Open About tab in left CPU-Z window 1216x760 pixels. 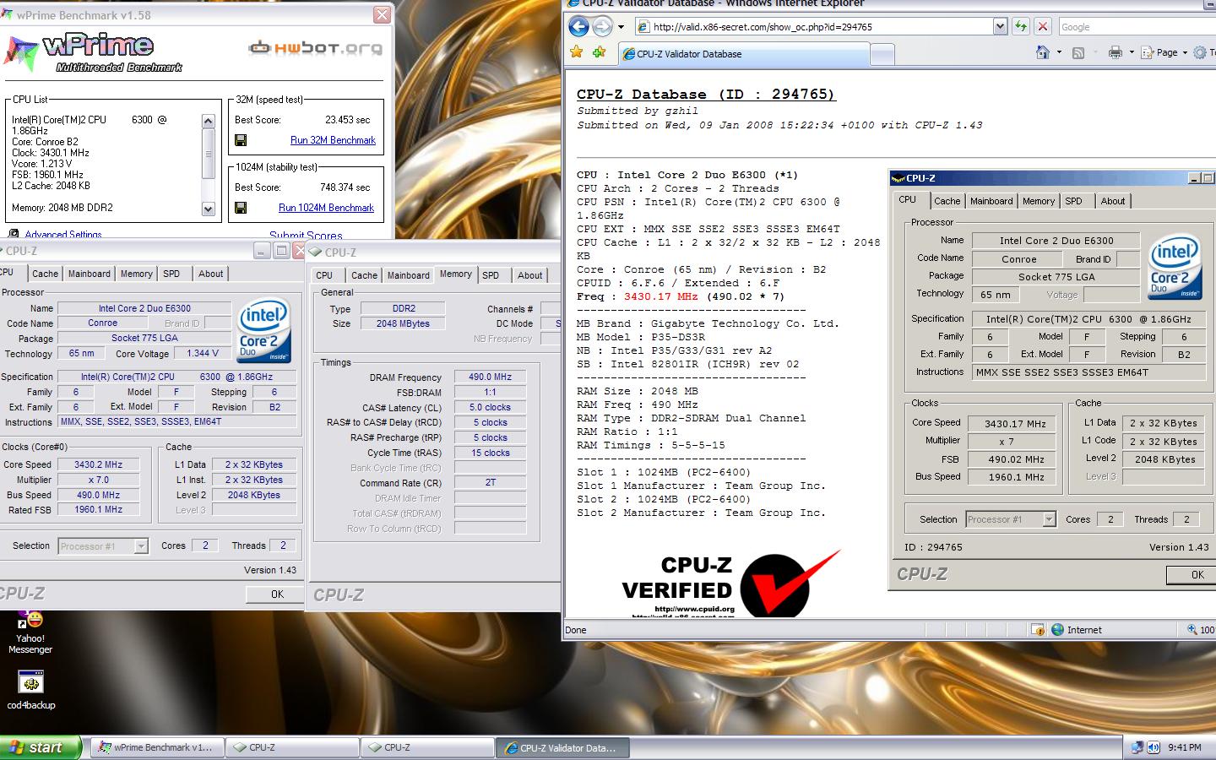210,274
